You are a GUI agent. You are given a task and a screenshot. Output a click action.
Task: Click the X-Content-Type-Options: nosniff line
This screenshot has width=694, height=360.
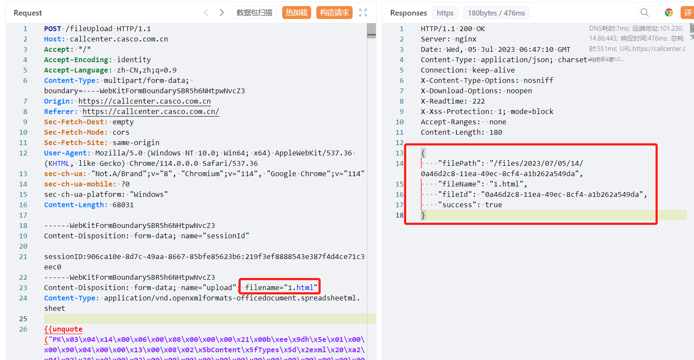(487, 80)
